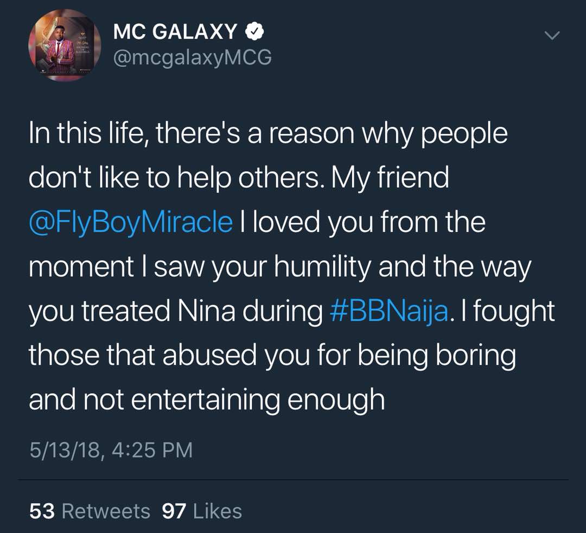Click the word 'humility' in the tweet

point(322,267)
